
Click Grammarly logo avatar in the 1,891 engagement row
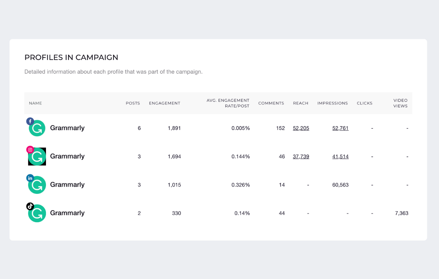[x=37, y=128]
